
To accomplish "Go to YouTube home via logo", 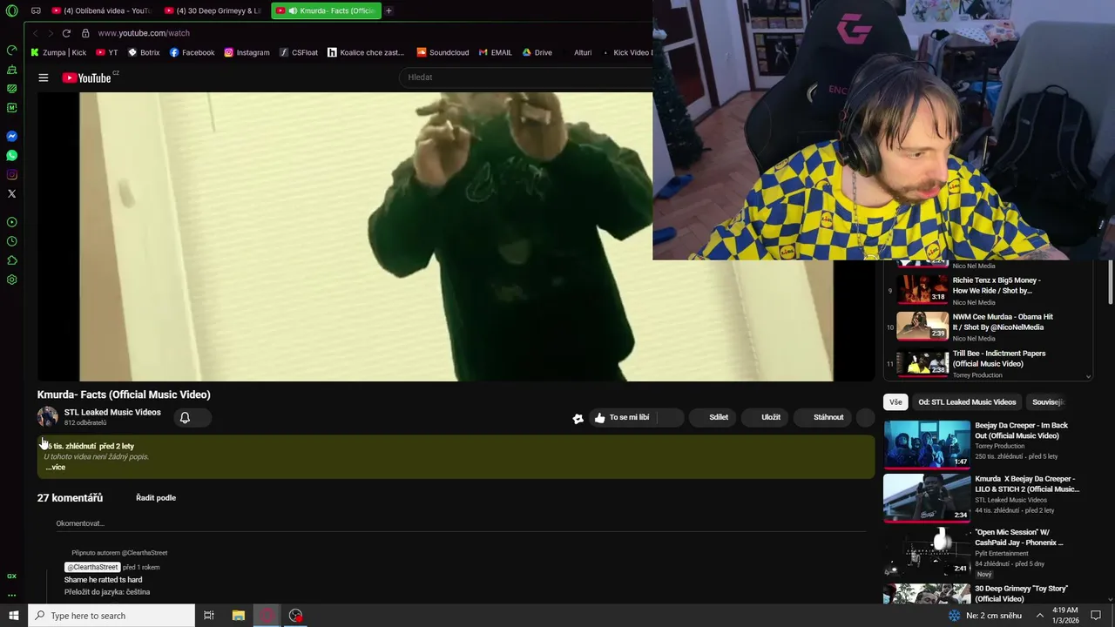I will 88,78.
